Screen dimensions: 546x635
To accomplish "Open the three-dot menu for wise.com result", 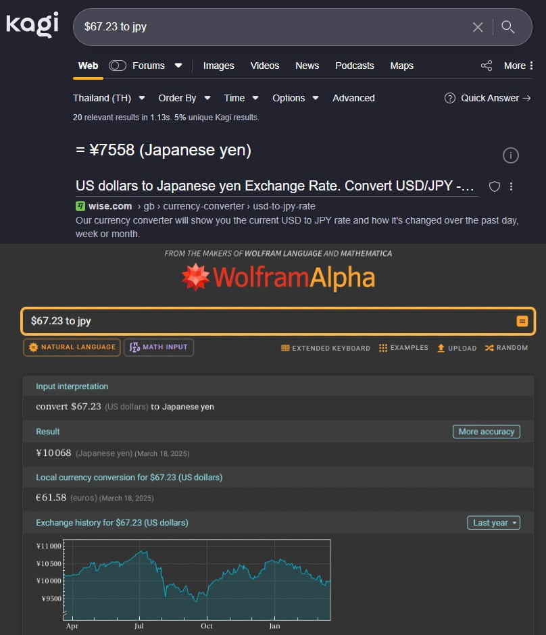I will coord(512,186).
